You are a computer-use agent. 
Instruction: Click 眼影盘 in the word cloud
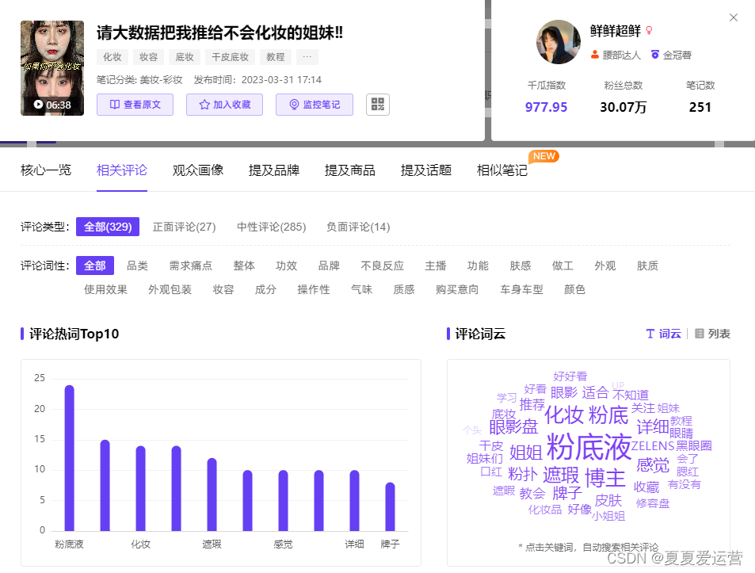(513, 426)
